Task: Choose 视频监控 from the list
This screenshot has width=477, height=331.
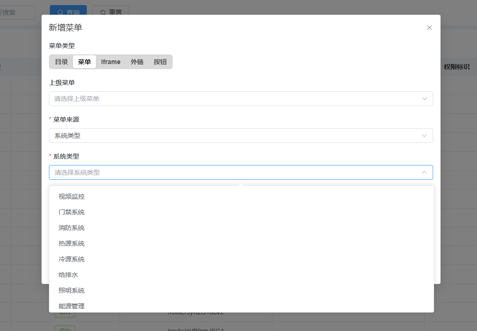Action: [242, 196]
